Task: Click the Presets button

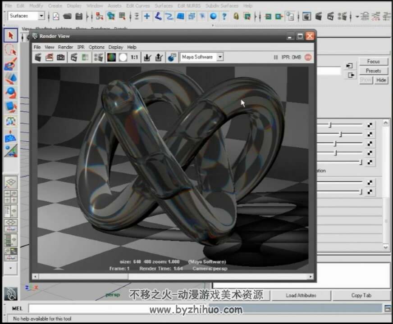Action: click(374, 71)
